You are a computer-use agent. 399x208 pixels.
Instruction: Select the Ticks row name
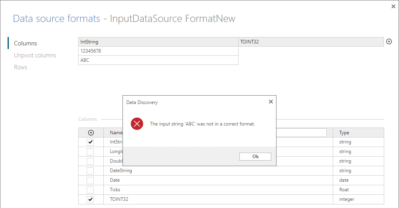[x=115, y=189]
